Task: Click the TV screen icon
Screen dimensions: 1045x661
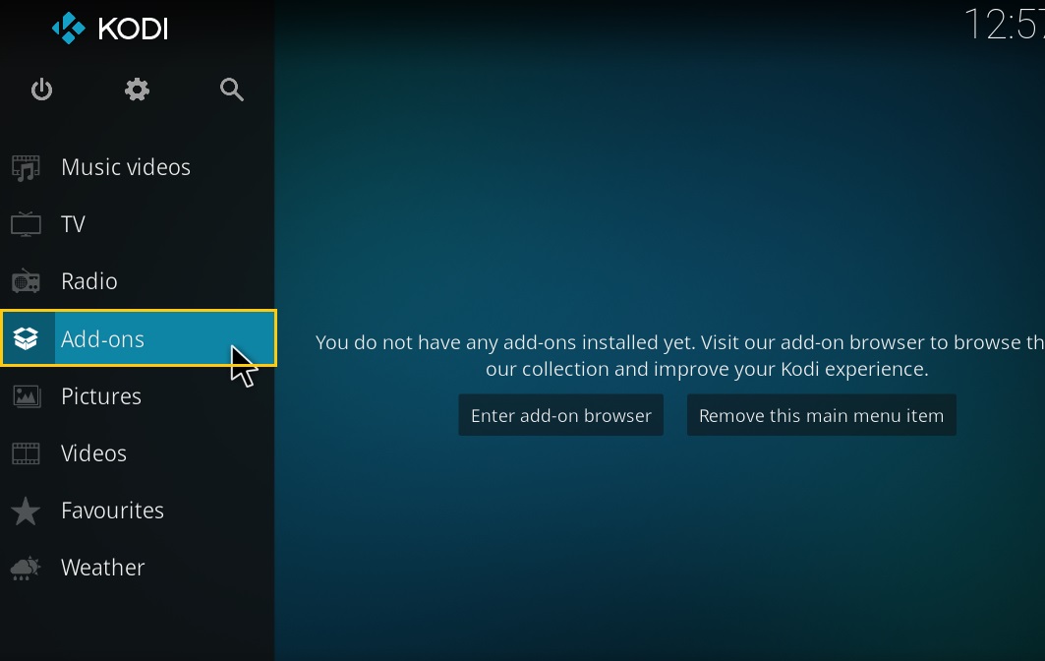Action: [24, 223]
